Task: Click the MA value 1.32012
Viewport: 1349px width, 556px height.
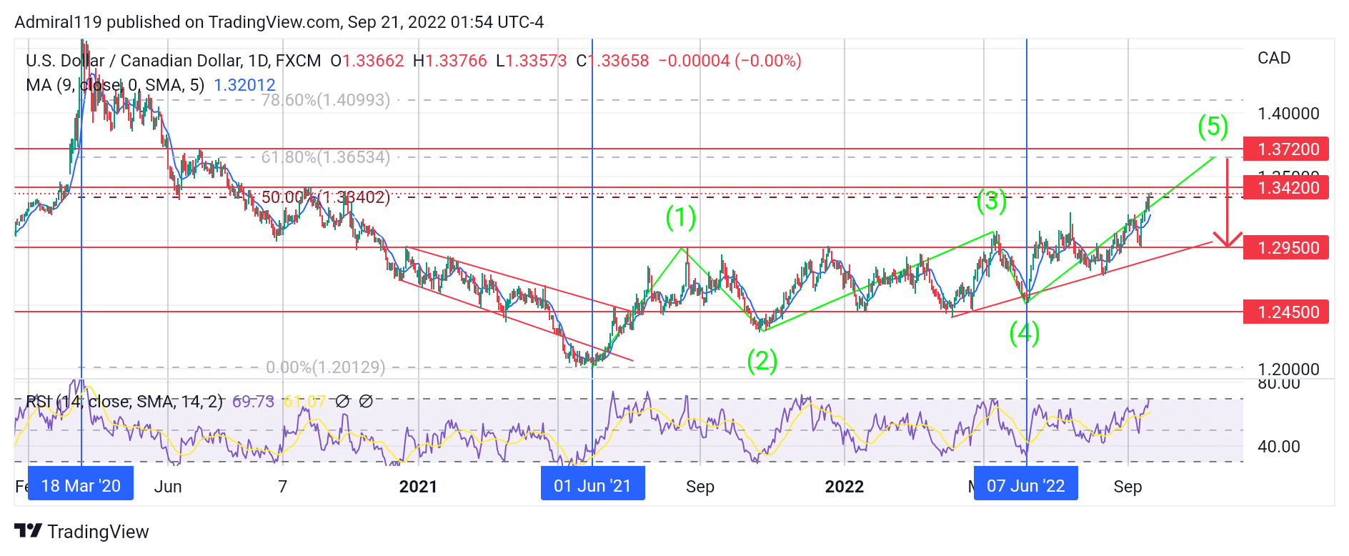Action: (244, 85)
